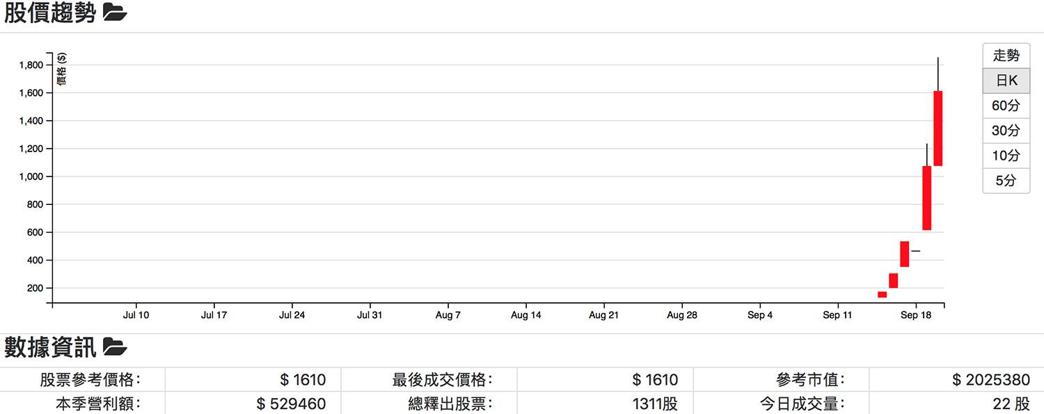Select the 日K chart mode

1006,81
